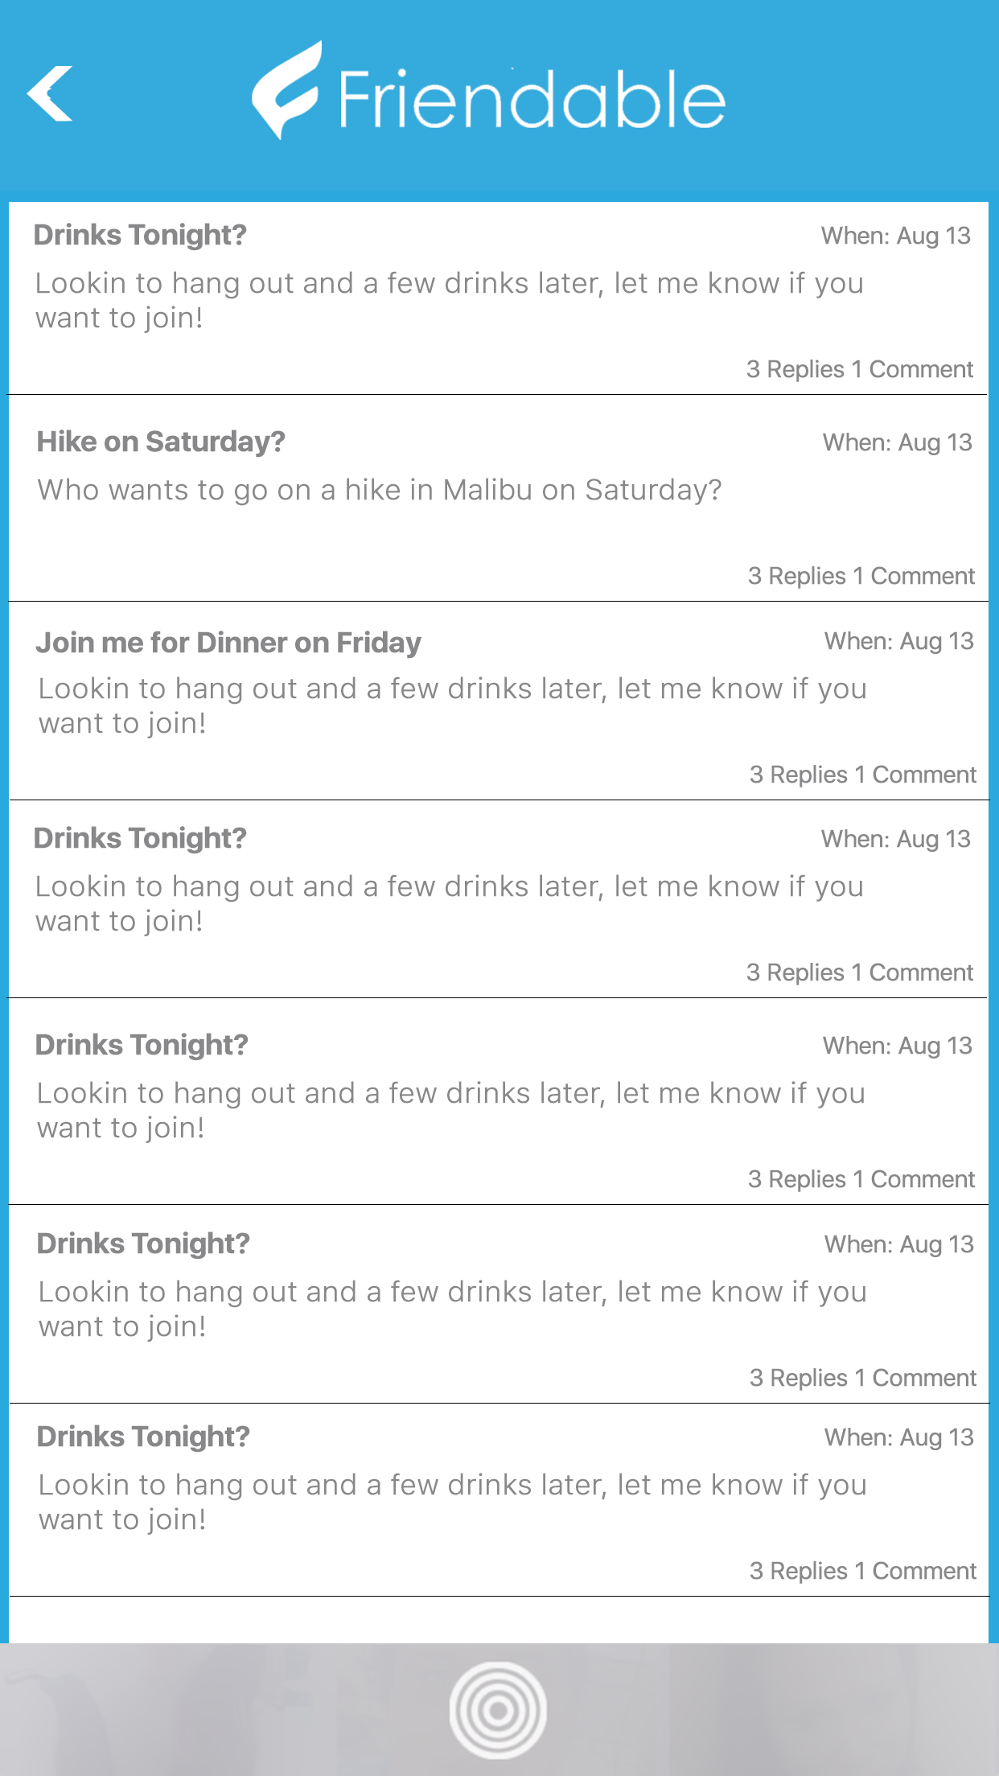Select the topmost Drinks Tonight post's description
This screenshot has height=1776, width=999.
(x=449, y=300)
